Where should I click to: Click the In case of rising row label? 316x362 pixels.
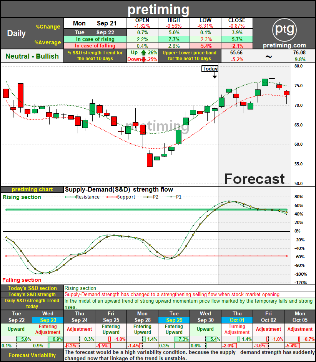point(95,39)
